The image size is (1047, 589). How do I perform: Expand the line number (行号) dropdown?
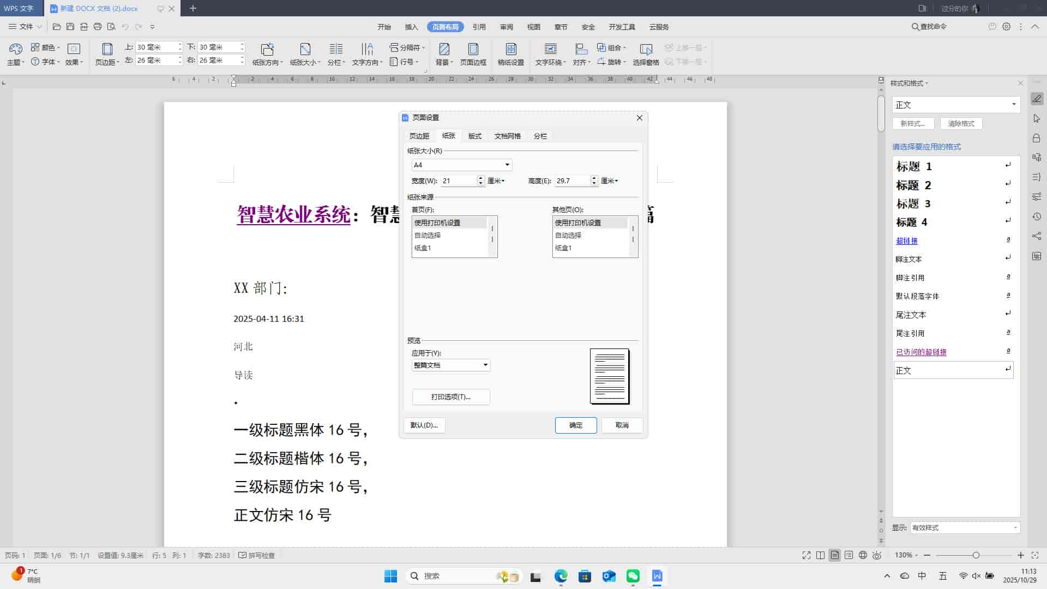pos(404,62)
